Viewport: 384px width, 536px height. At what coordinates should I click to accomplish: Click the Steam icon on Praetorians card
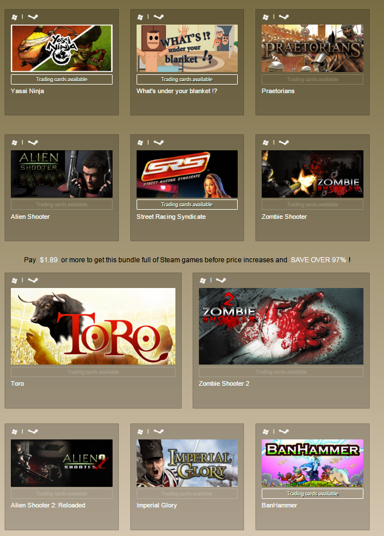(283, 17)
